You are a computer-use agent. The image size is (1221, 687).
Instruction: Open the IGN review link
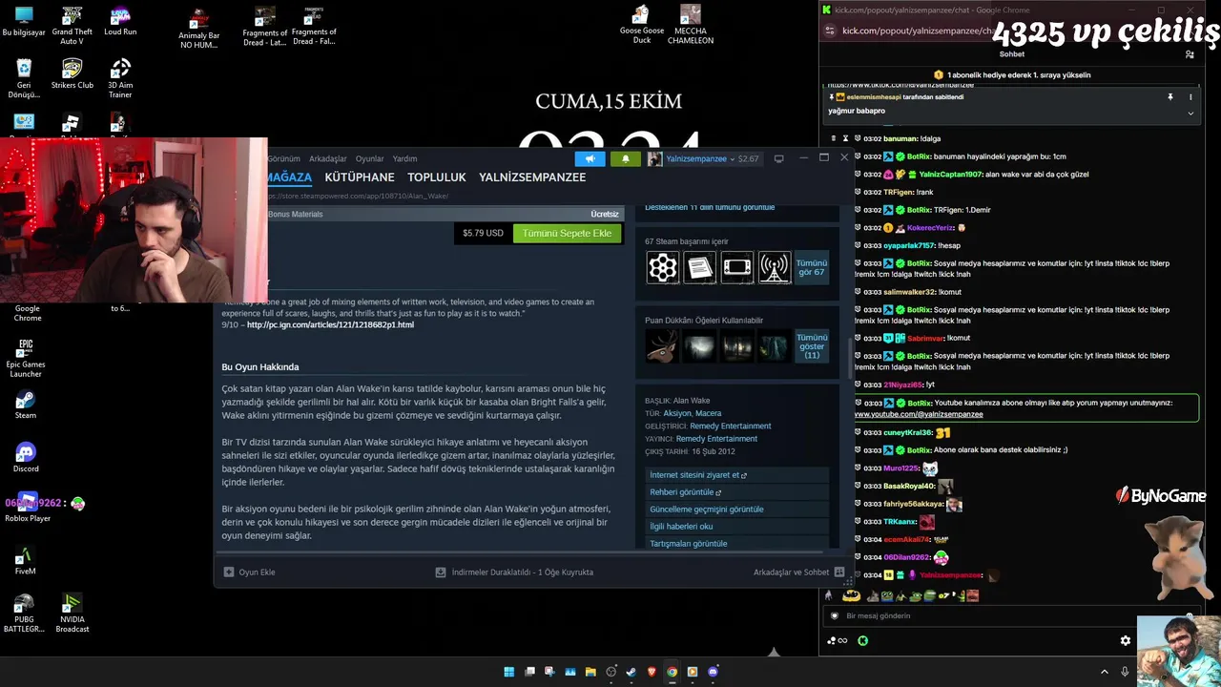point(330,325)
